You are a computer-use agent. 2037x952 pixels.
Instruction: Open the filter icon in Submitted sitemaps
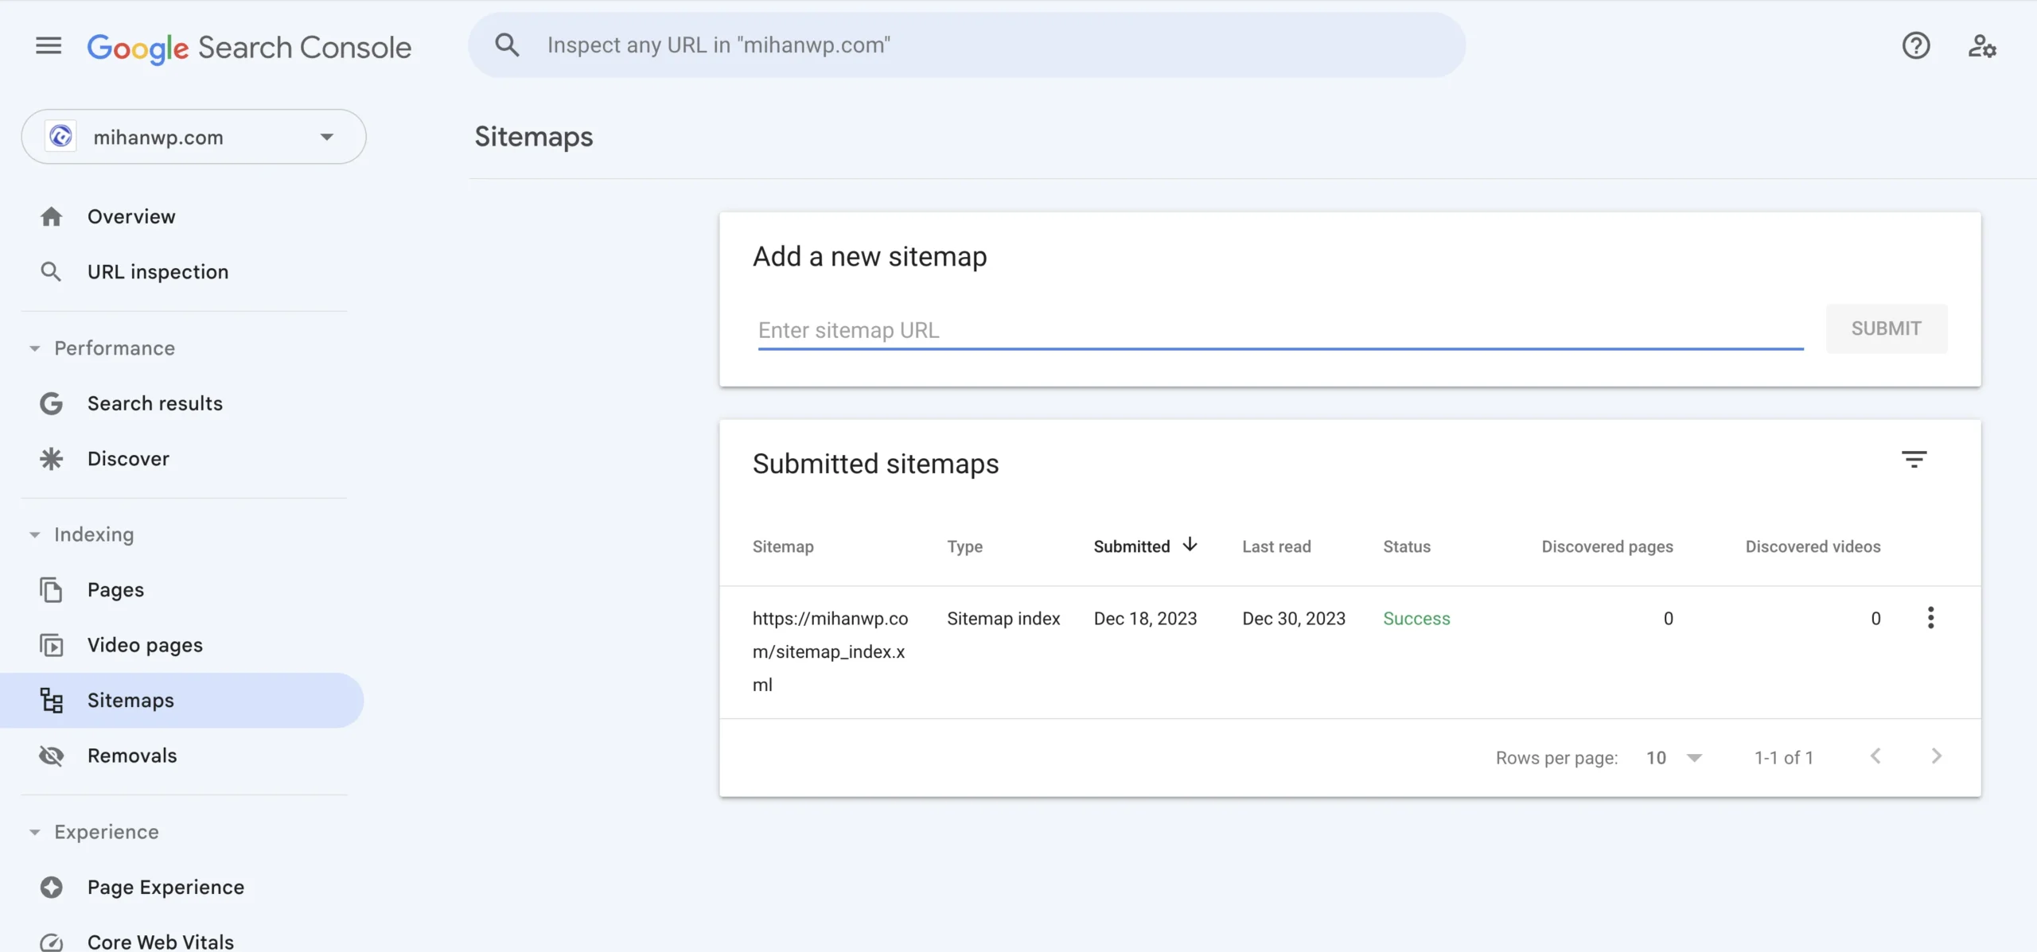pos(1914,459)
